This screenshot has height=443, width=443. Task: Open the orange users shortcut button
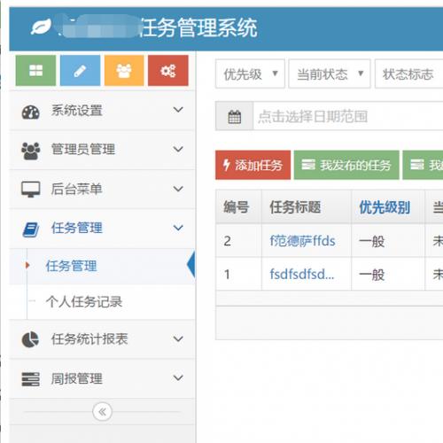pos(124,70)
